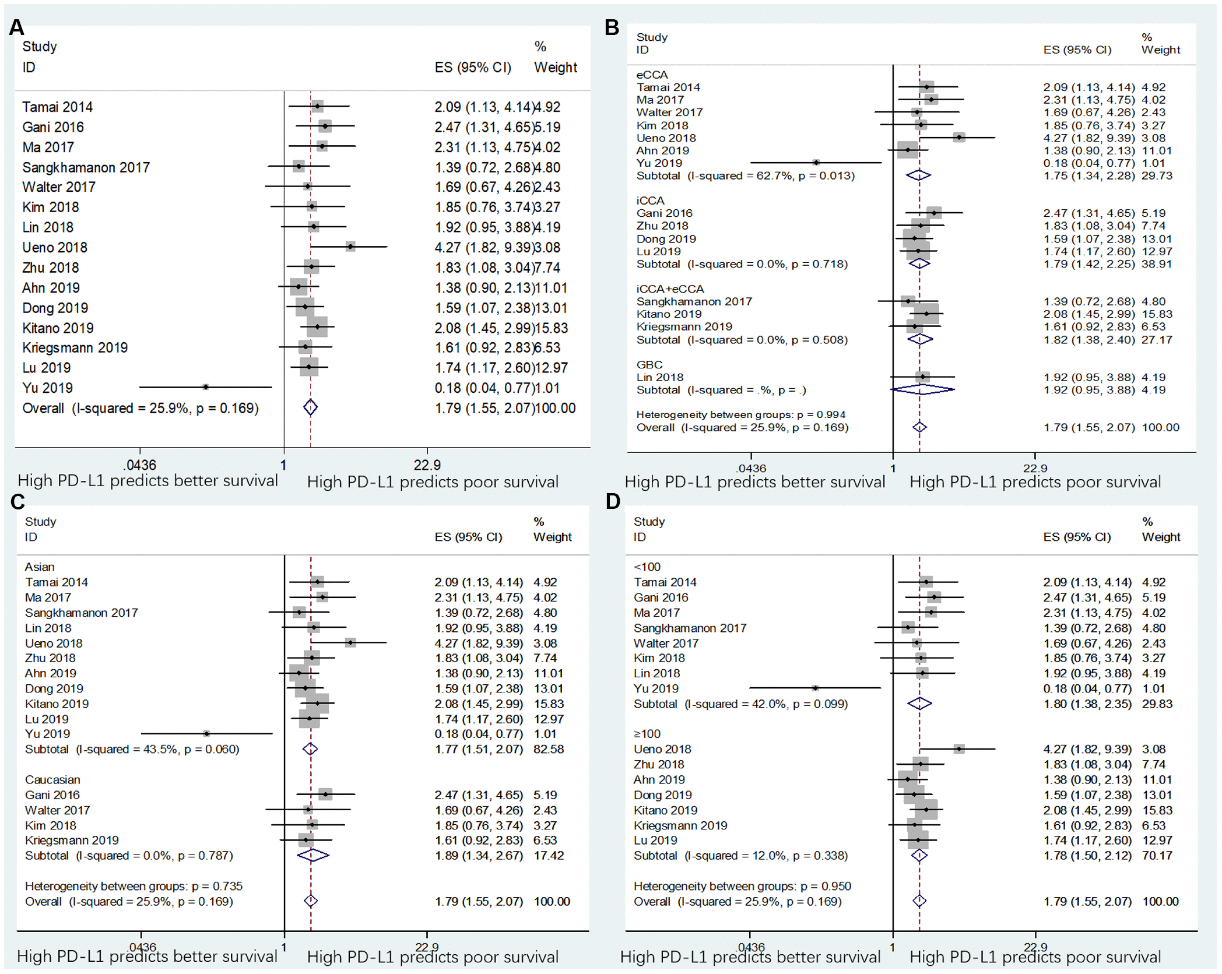Click 'Tamai 2014' study name in panel A
This screenshot has width=1222, height=974.
[x=57, y=107]
